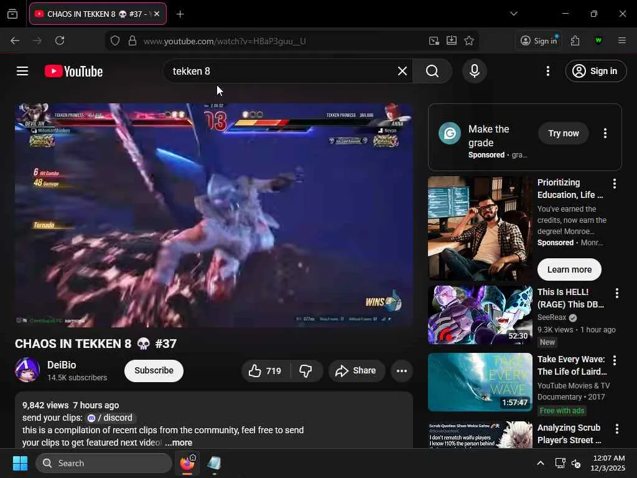
Task: Open Firefox account Sign in
Action: click(x=539, y=40)
